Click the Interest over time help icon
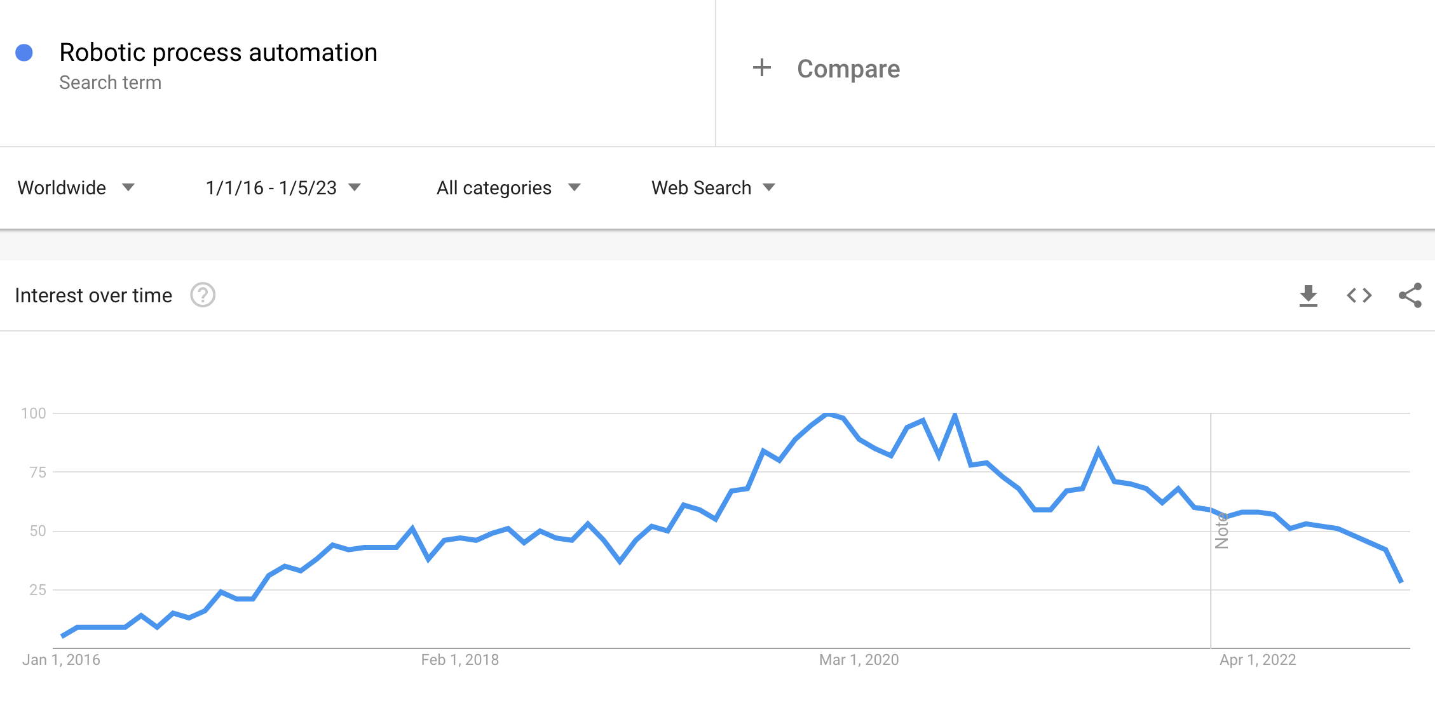The height and width of the screenshot is (710, 1435). 203,295
